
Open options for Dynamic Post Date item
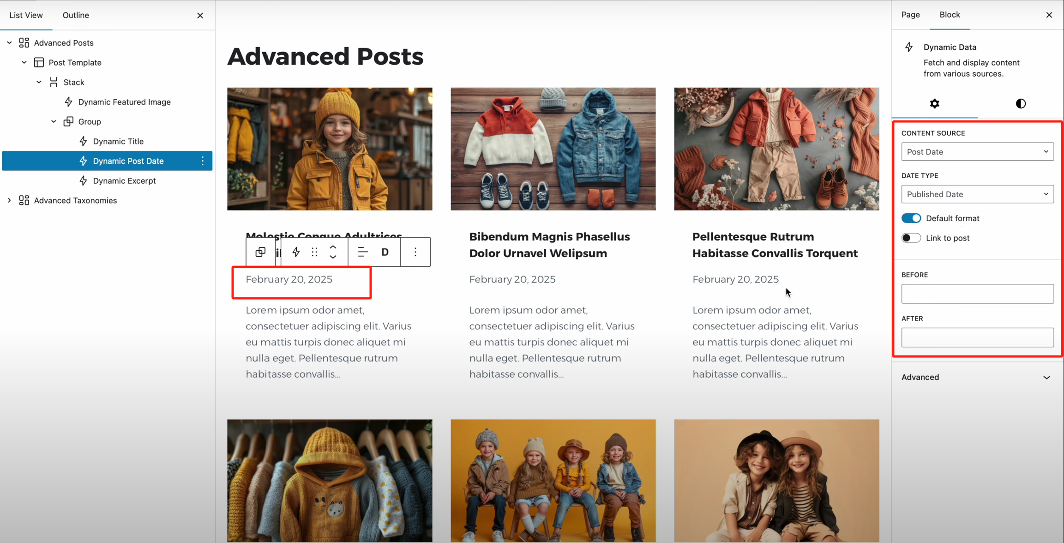coord(203,161)
